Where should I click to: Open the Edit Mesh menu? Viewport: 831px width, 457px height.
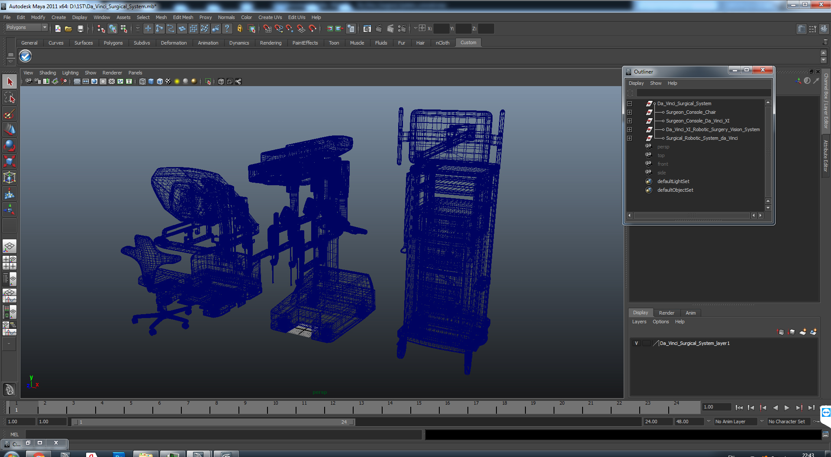(x=183, y=17)
